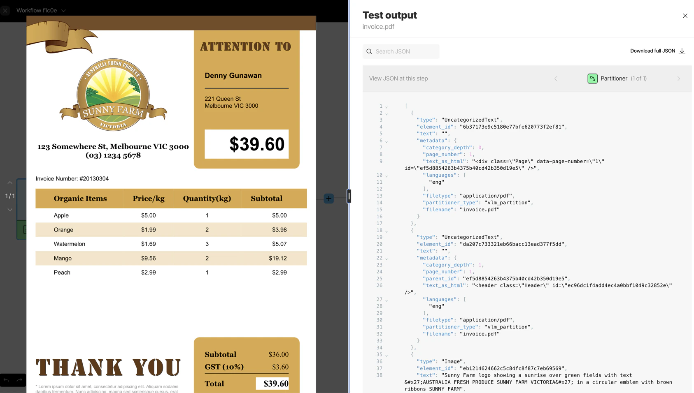Viewport: 694px width, 393px height.
Task: Click the green Partitioner node icon
Action: point(592,79)
